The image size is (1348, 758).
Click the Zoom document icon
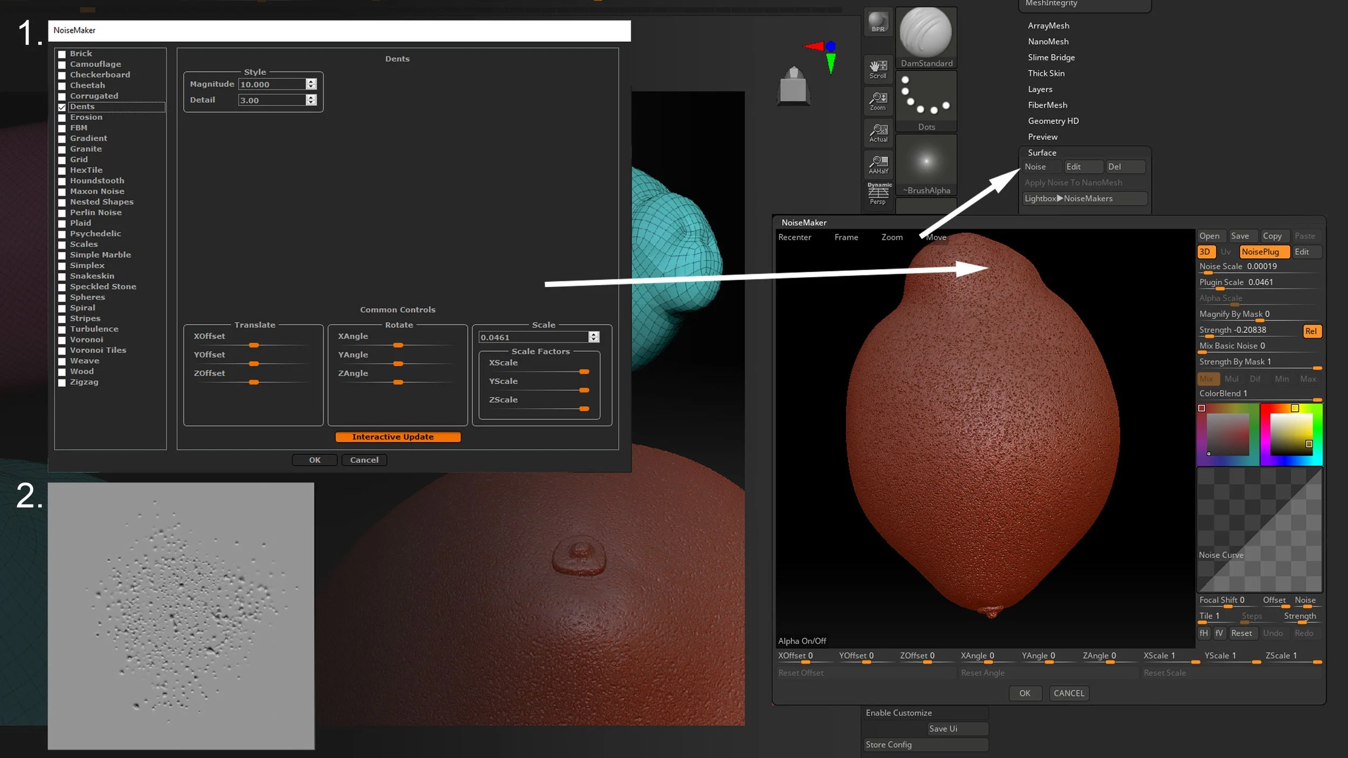point(878,101)
